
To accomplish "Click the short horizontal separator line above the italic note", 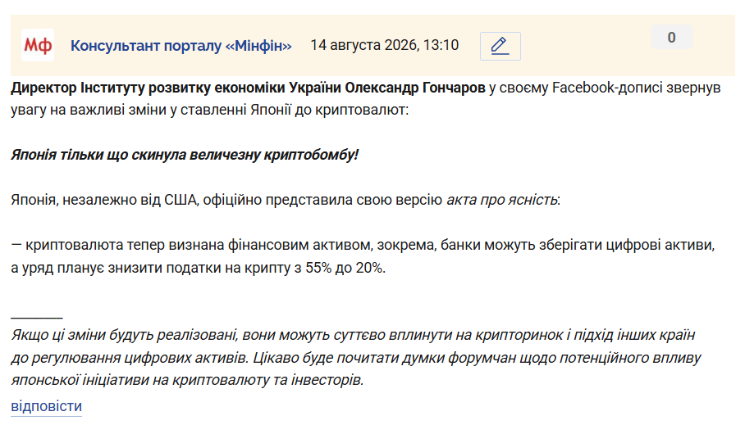I will point(37,317).
